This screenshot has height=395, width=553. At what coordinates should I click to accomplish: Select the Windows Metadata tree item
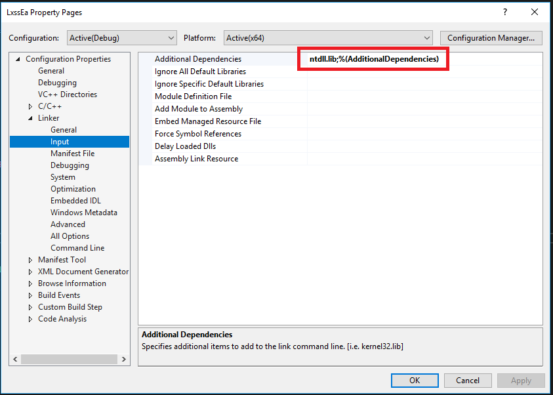point(84,212)
